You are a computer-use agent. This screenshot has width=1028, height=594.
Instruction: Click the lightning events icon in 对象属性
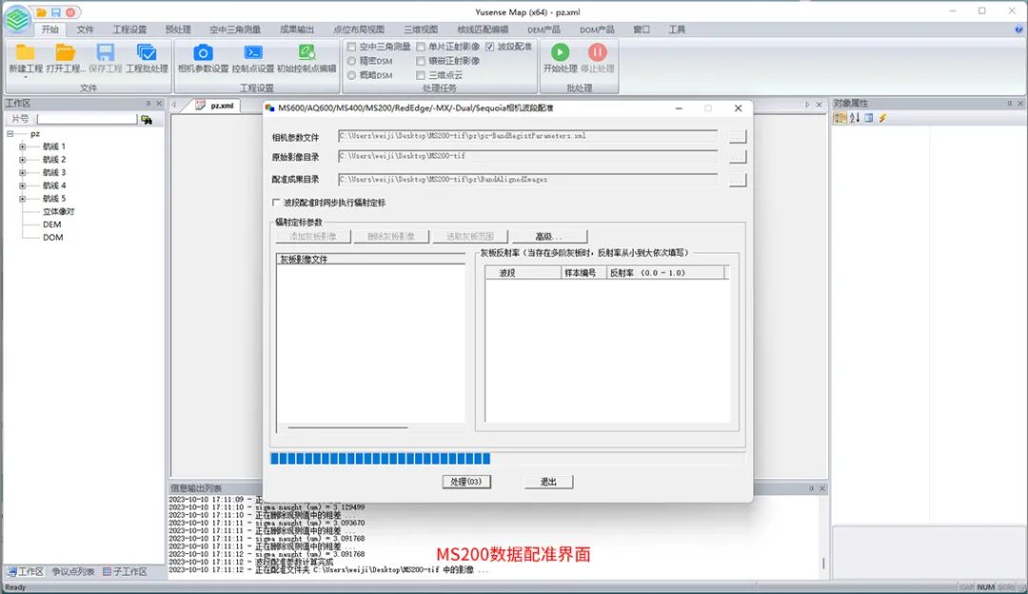click(x=882, y=118)
